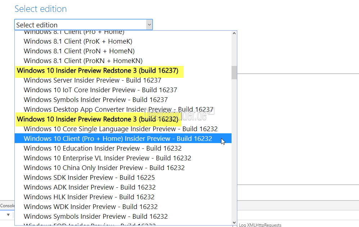Select Windows Server Insider Preview - Build 16237

coord(123,80)
